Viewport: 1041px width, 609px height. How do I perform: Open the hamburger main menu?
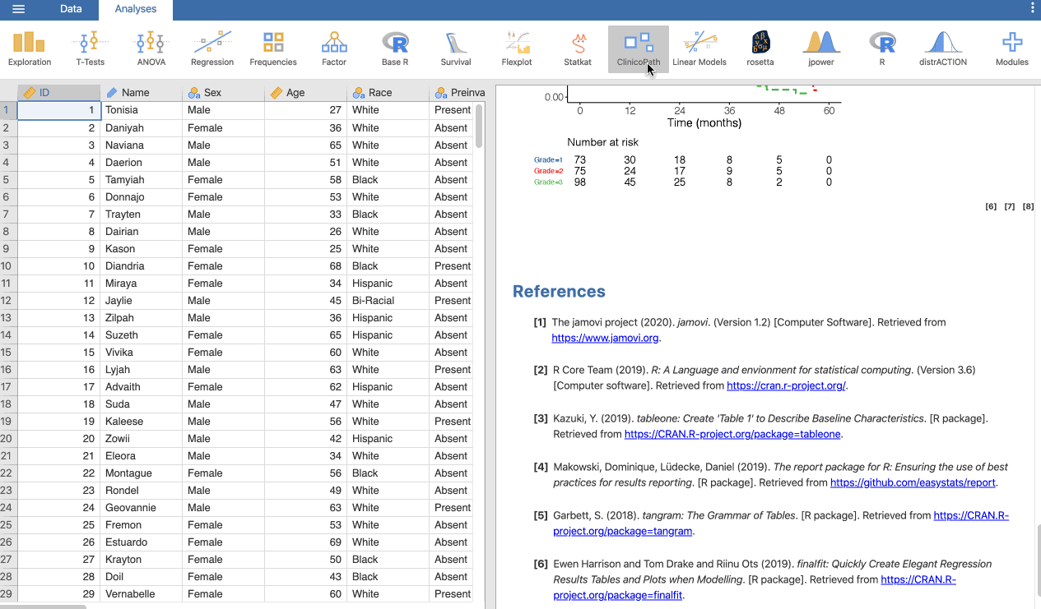click(x=18, y=9)
